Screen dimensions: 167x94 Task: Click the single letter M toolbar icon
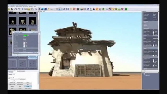64,9
